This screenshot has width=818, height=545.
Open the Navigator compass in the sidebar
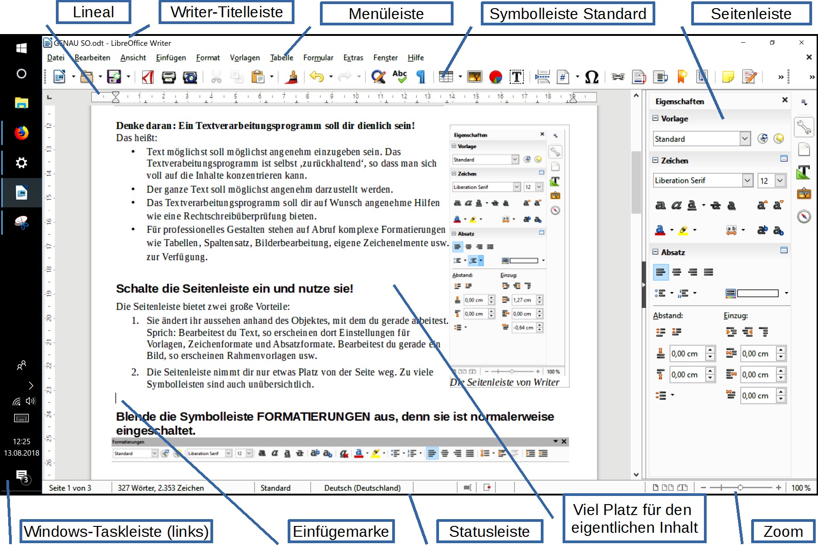[803, 216]
